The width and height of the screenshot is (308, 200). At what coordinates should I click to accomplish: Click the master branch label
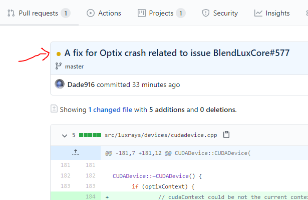tap(74, 66)
